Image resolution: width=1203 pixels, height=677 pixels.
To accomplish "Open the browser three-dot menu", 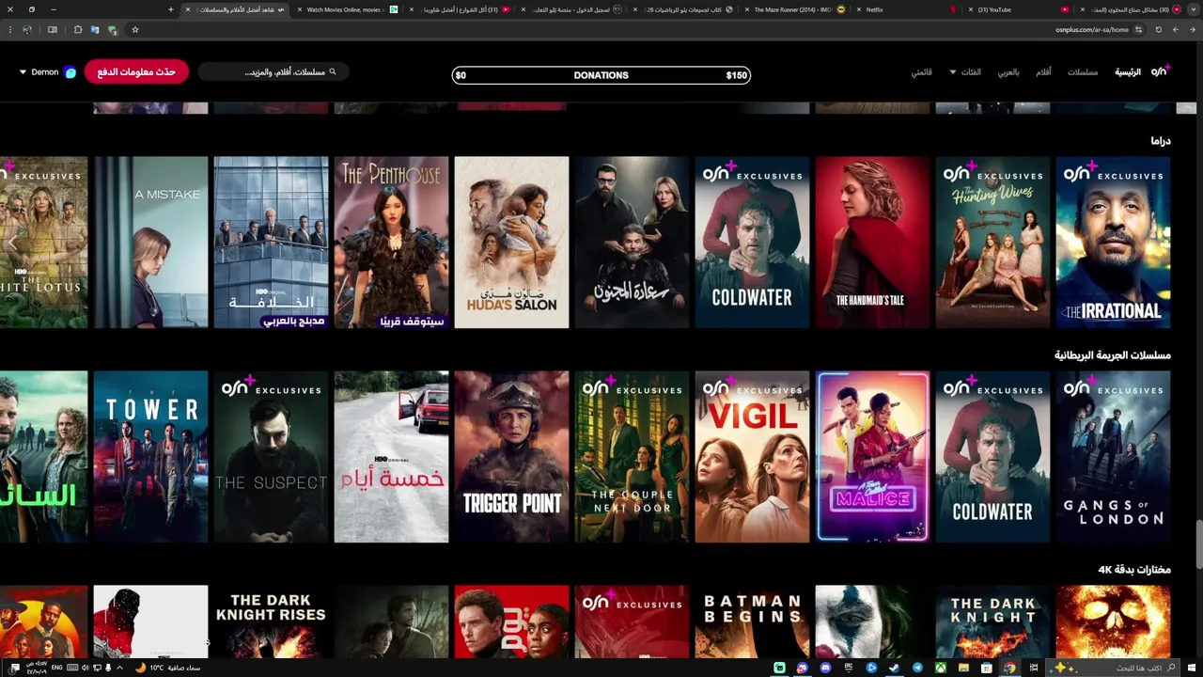I will 9,30.
